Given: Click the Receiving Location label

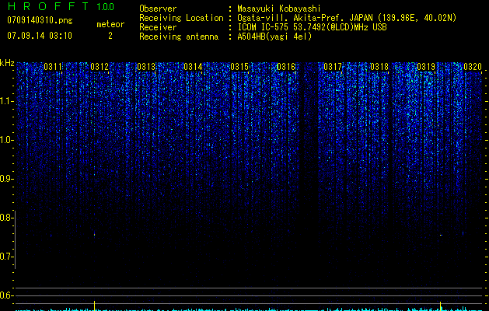Looking at the screenshot, I should click(x=181, y=18).
